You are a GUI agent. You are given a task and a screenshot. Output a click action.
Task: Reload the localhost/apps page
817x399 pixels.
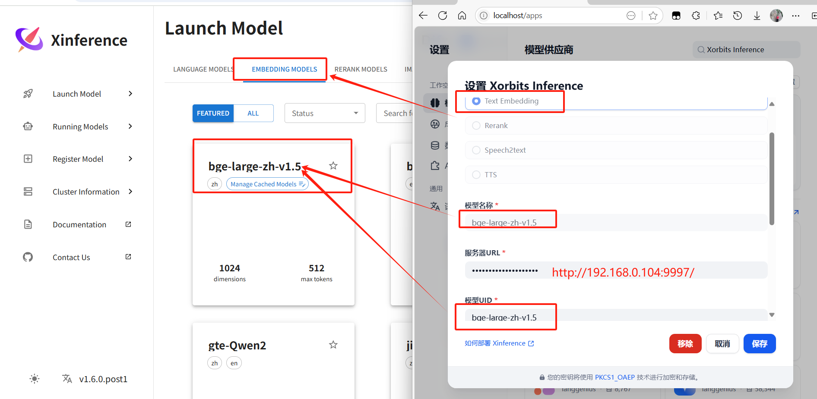pyautogui.click(x=443, y=16)
